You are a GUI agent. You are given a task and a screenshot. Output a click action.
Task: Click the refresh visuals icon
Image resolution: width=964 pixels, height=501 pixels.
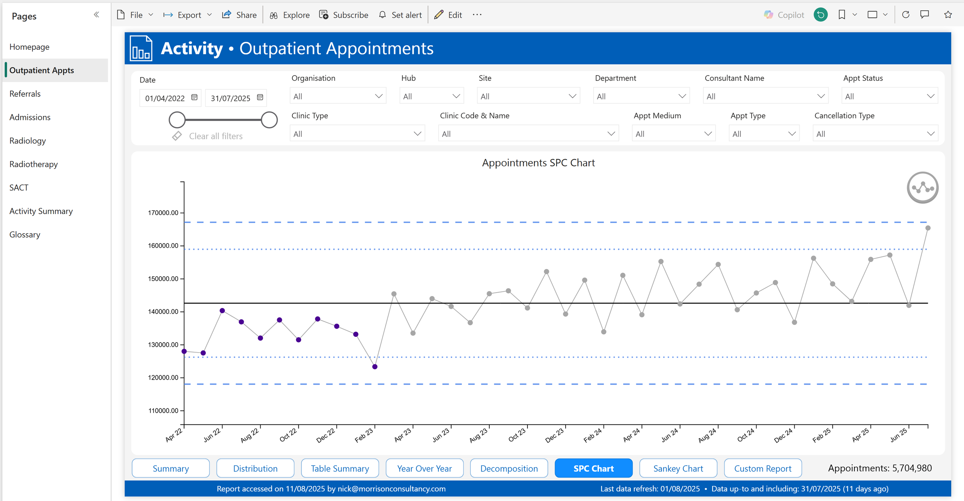[x=906, y=15]
